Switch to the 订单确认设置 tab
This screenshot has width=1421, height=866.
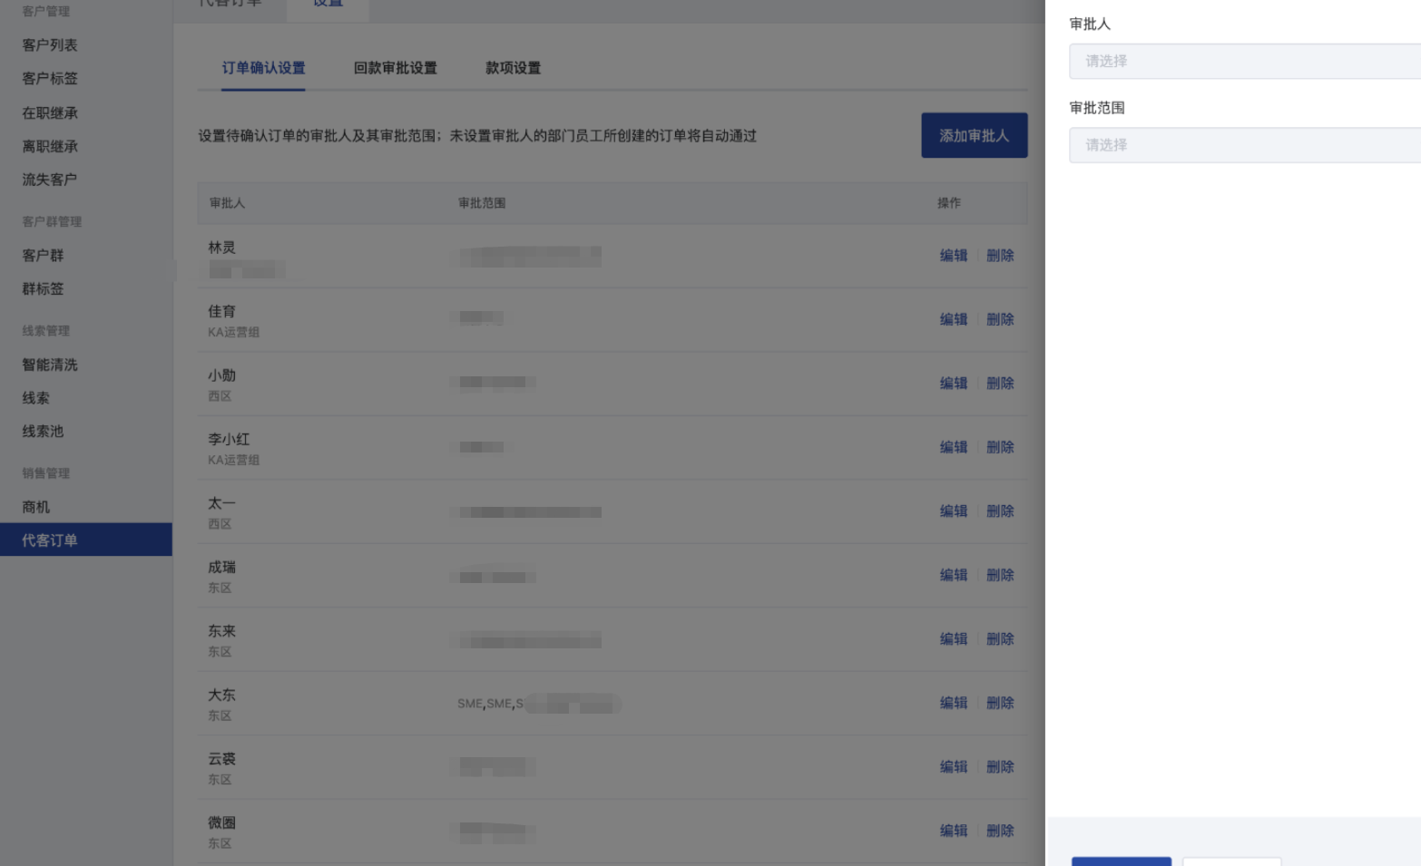coord(263,68)
